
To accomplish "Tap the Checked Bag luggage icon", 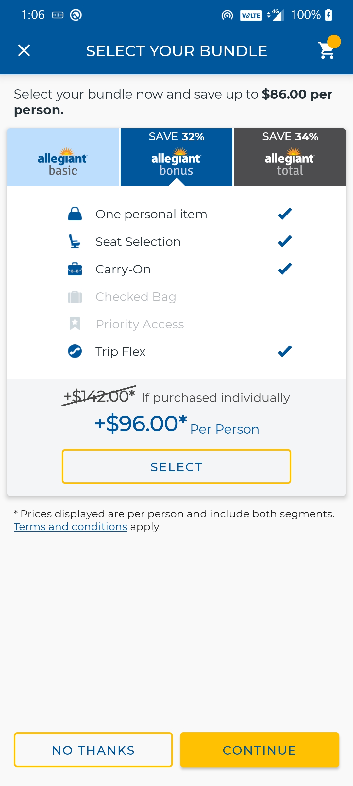I will 75,297.
